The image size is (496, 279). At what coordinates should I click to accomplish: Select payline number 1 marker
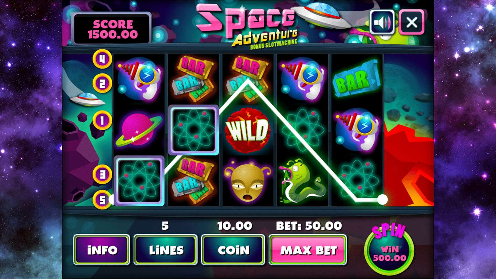(102, 120)
